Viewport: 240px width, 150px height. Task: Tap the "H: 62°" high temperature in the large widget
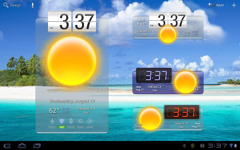[66, 109]
